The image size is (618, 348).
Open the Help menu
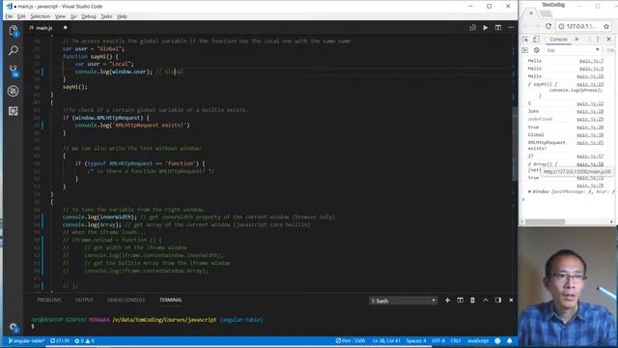(123, 16)
